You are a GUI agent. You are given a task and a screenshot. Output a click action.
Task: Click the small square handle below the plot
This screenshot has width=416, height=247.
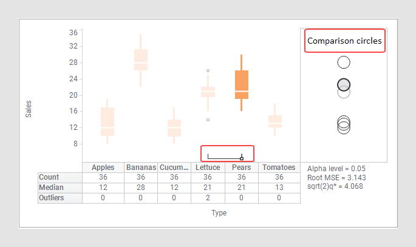pyautogui.click(x=242, y=158)
